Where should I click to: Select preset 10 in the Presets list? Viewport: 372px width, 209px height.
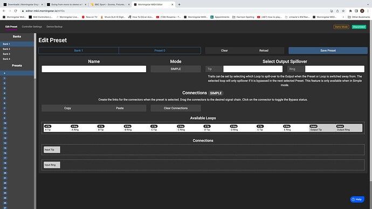point(17,123)
